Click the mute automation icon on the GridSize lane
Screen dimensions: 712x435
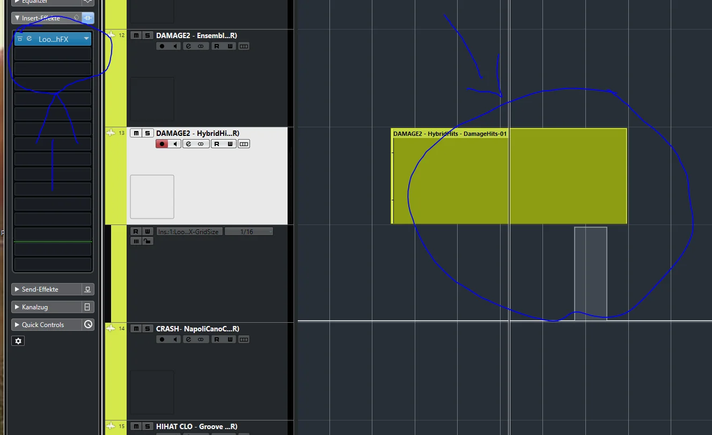tap(136, 241)
